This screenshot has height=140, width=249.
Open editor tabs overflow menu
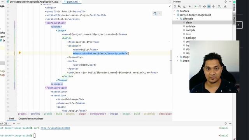pyautogui.click(x=170, y=2)
